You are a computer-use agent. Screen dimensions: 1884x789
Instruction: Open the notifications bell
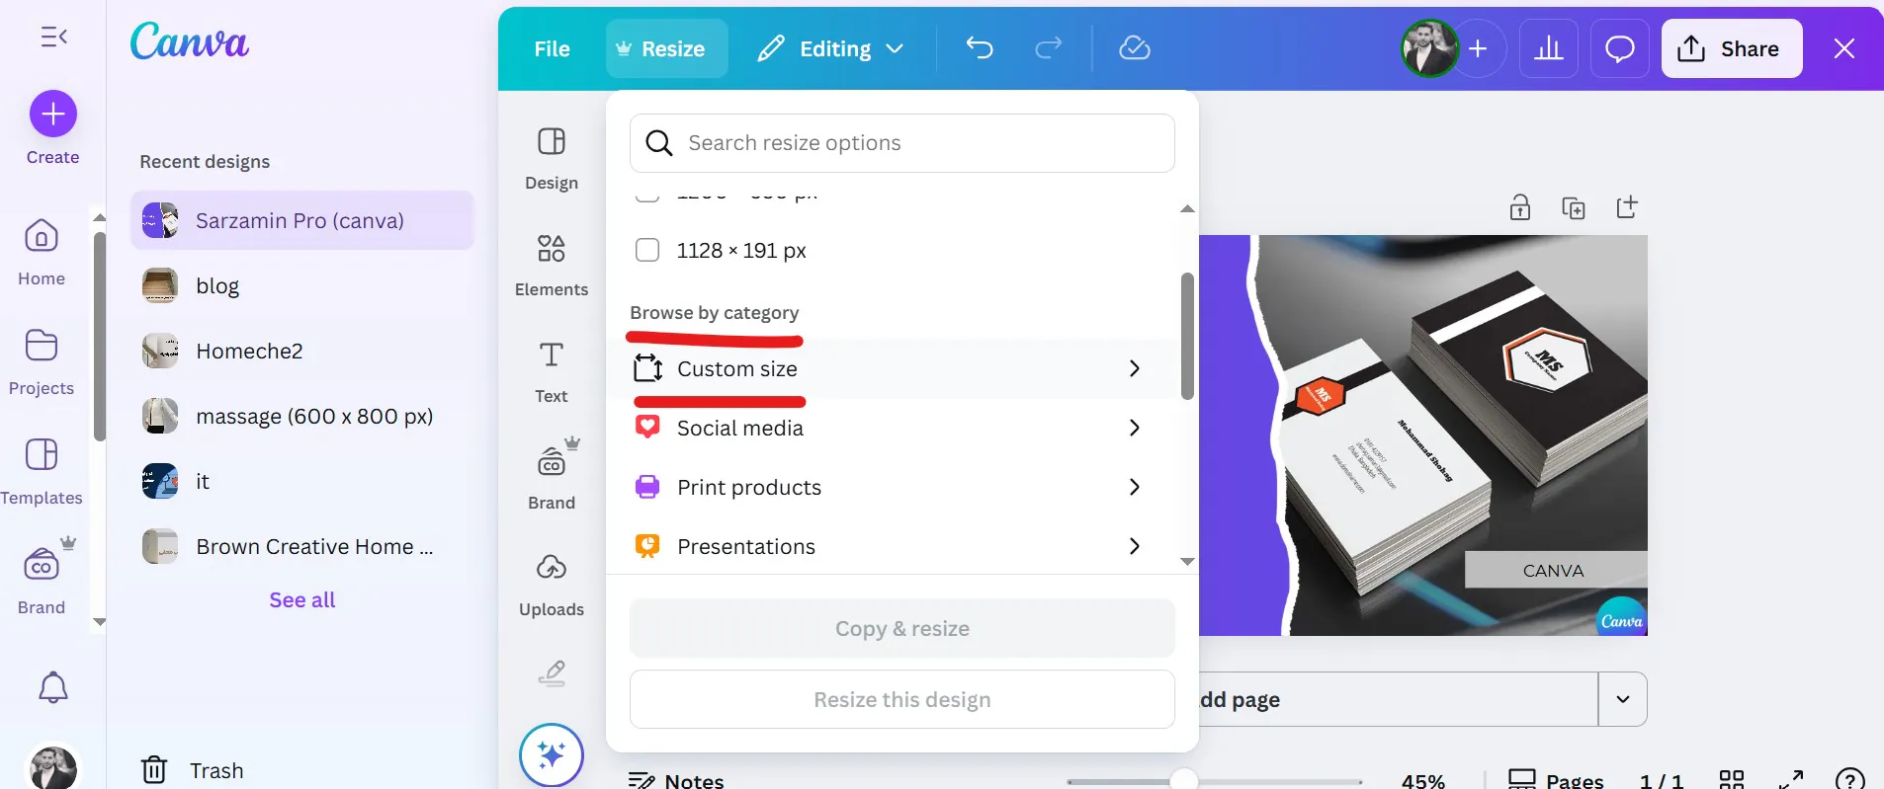(53, 687)
